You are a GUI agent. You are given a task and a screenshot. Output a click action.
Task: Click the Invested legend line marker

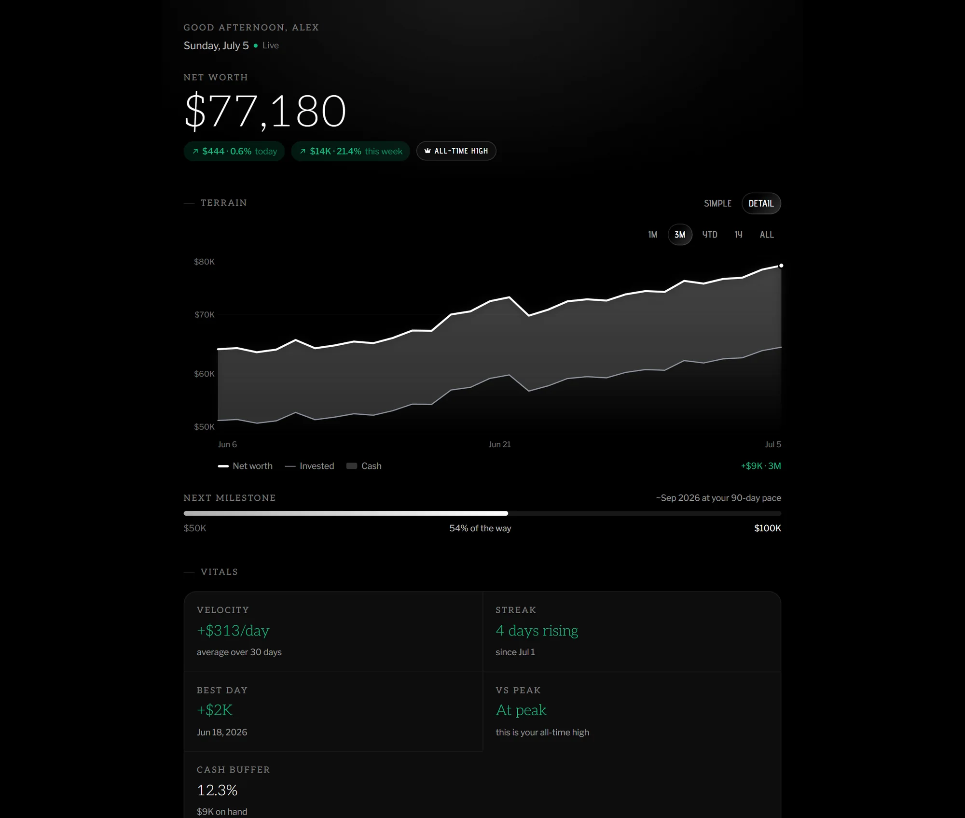(x=290, y=466)
